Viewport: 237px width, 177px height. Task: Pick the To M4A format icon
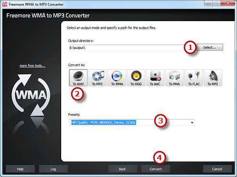coord(174,78)
